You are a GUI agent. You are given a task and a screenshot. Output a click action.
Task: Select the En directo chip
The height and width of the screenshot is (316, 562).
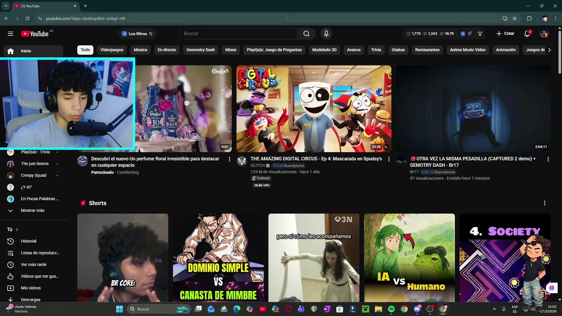click(167, 50)
